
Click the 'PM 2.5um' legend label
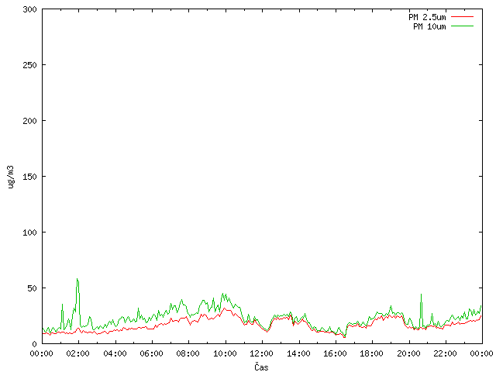[427, 17]
